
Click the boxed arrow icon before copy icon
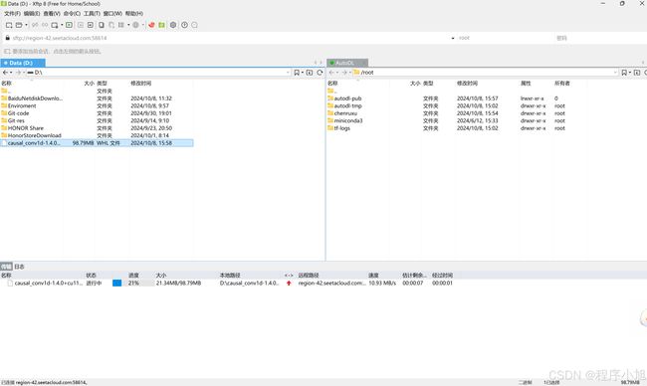coord(91,25)
